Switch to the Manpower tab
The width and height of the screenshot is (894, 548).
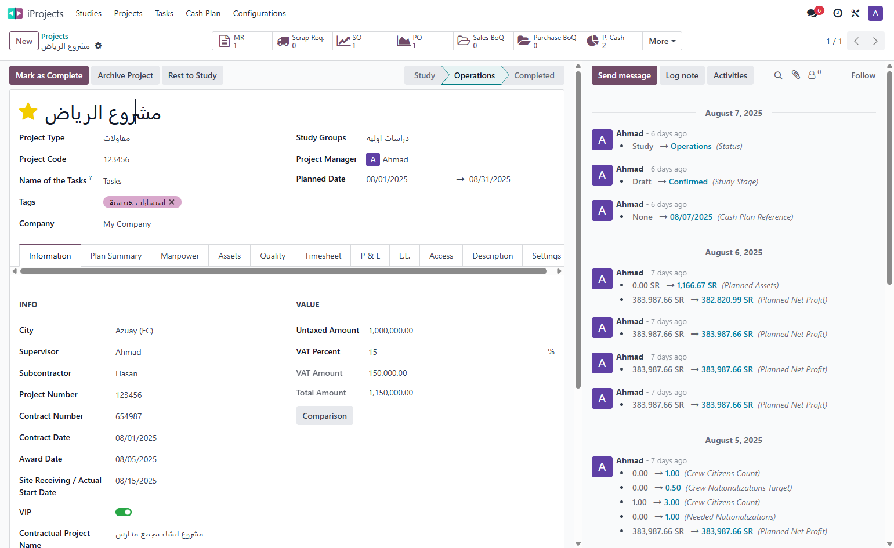tap(180, 256)
